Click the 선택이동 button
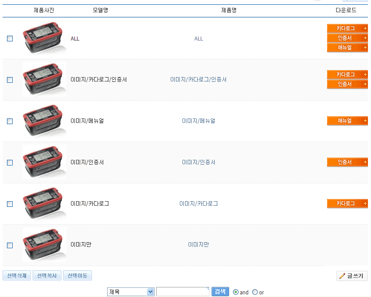 [78, 276]
